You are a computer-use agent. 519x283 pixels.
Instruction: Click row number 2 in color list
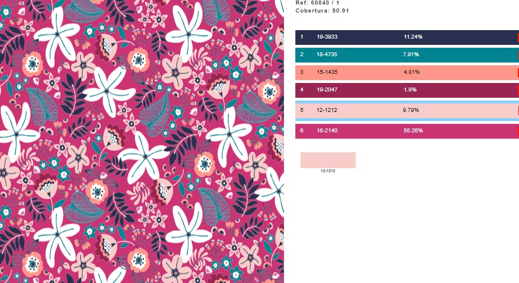click(302, 55)
